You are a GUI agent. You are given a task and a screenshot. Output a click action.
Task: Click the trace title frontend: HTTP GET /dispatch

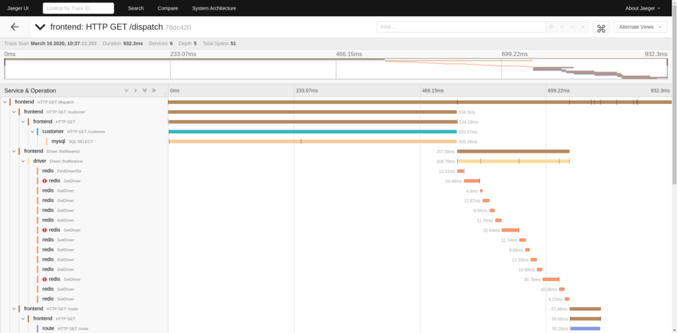tap(107, 27)
